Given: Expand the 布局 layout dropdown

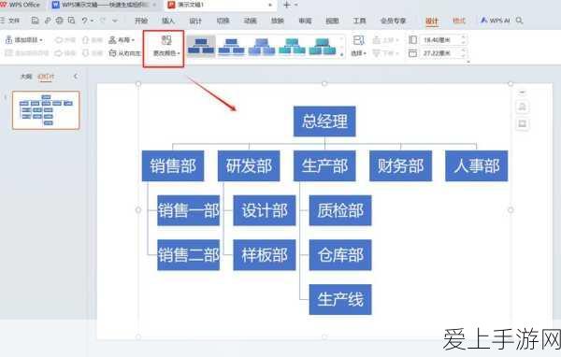Looking at the screenshot, I should point(133,40).
